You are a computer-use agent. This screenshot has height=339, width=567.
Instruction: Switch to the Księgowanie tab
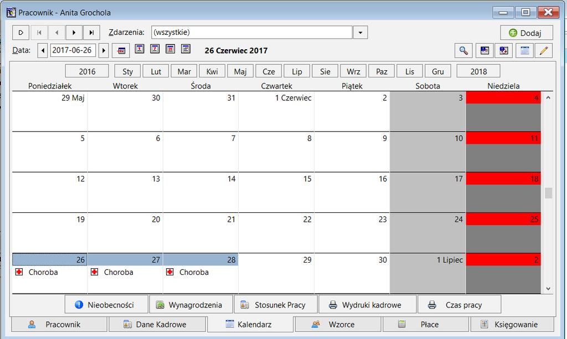click(x=512, y=324)
